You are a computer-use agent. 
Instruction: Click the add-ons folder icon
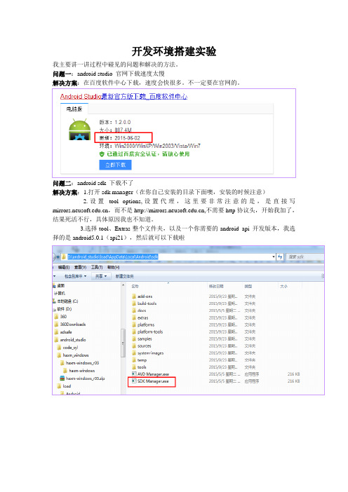[x=134, y=296]
